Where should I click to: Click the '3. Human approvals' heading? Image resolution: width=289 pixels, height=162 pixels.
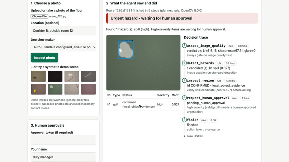click(x=48, y=126)
